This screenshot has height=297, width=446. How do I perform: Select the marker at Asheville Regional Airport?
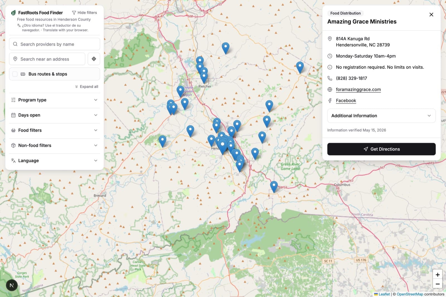point(180,91)
